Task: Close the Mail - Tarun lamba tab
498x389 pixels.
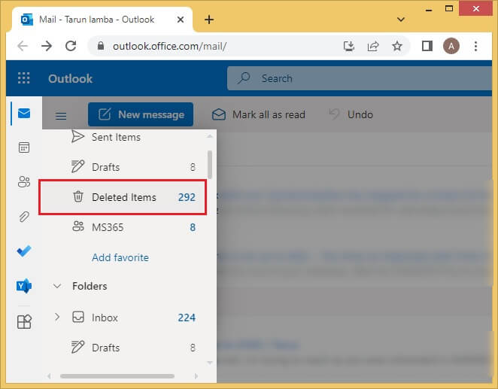Action: coord(181,20)
